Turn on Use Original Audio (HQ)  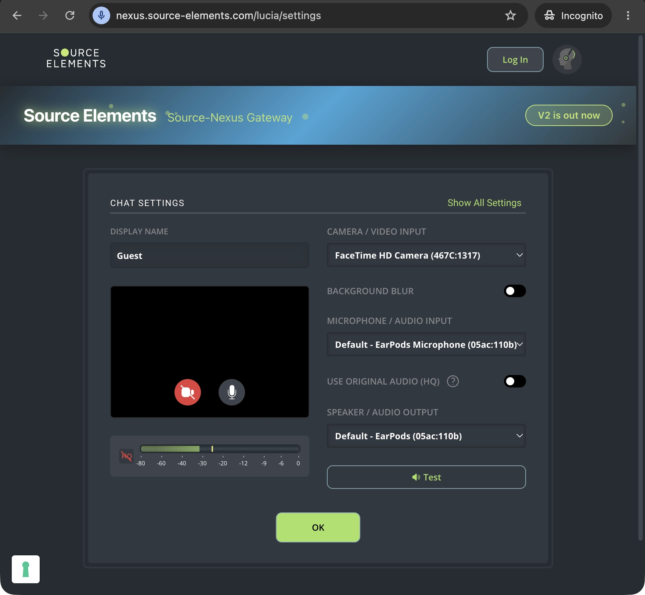pyautogui.click(x=515, y=381)
